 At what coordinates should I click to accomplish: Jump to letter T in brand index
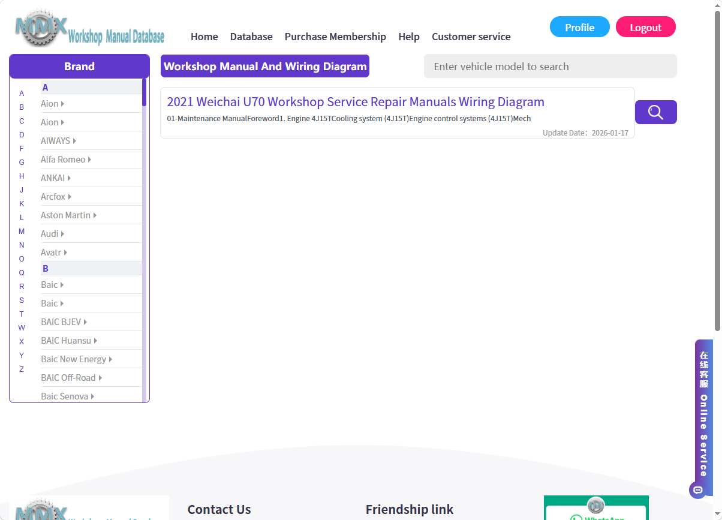tap(22, 314)
